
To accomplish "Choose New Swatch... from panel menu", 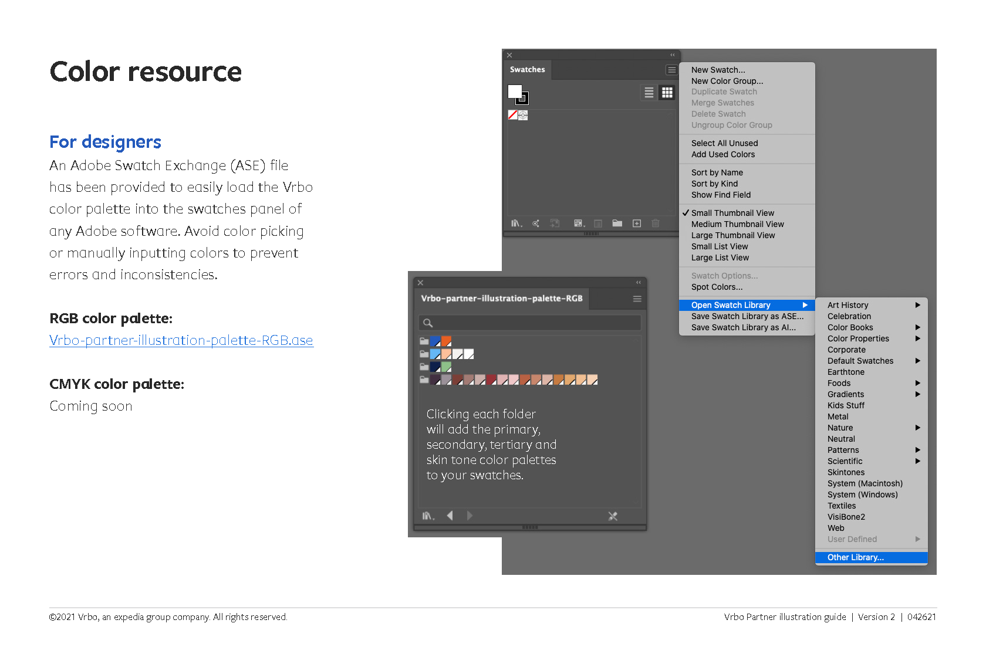I will 747,70.
